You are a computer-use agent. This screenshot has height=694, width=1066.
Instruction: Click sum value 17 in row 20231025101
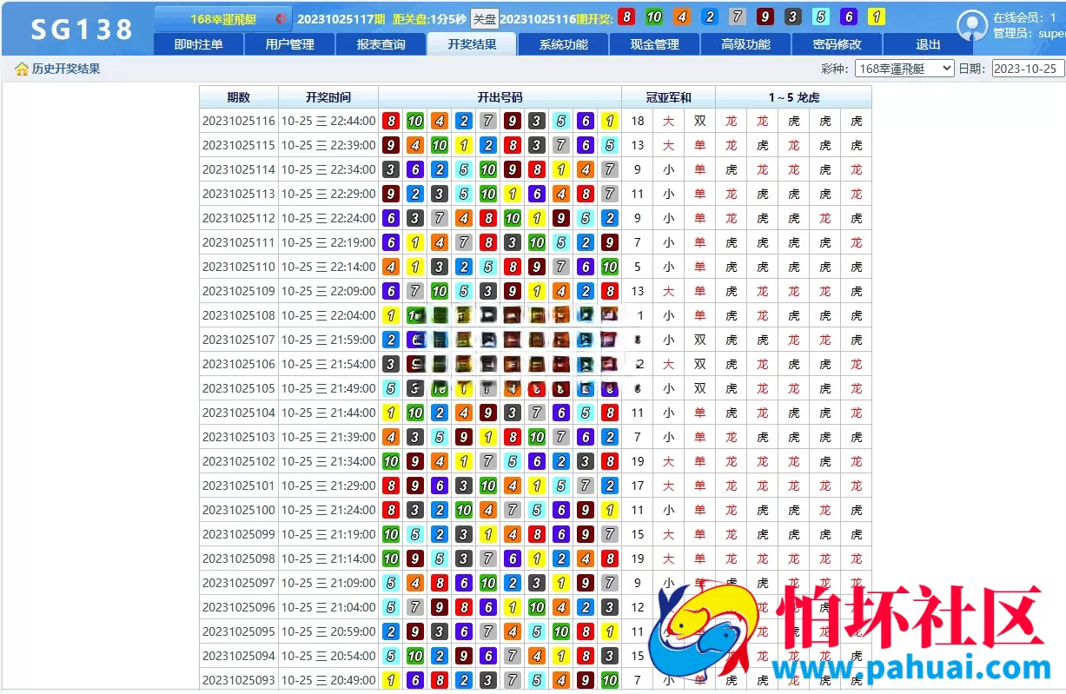point(638,486)
